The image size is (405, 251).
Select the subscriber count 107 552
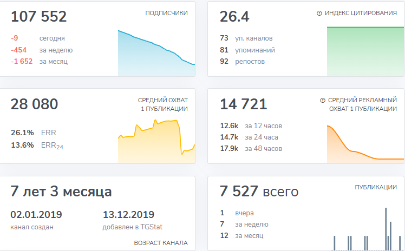click(39, 17)
